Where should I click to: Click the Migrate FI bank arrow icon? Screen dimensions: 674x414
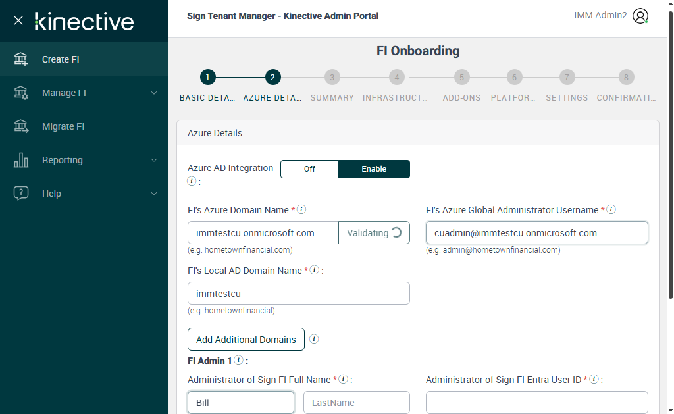click(x=20, y=126)
